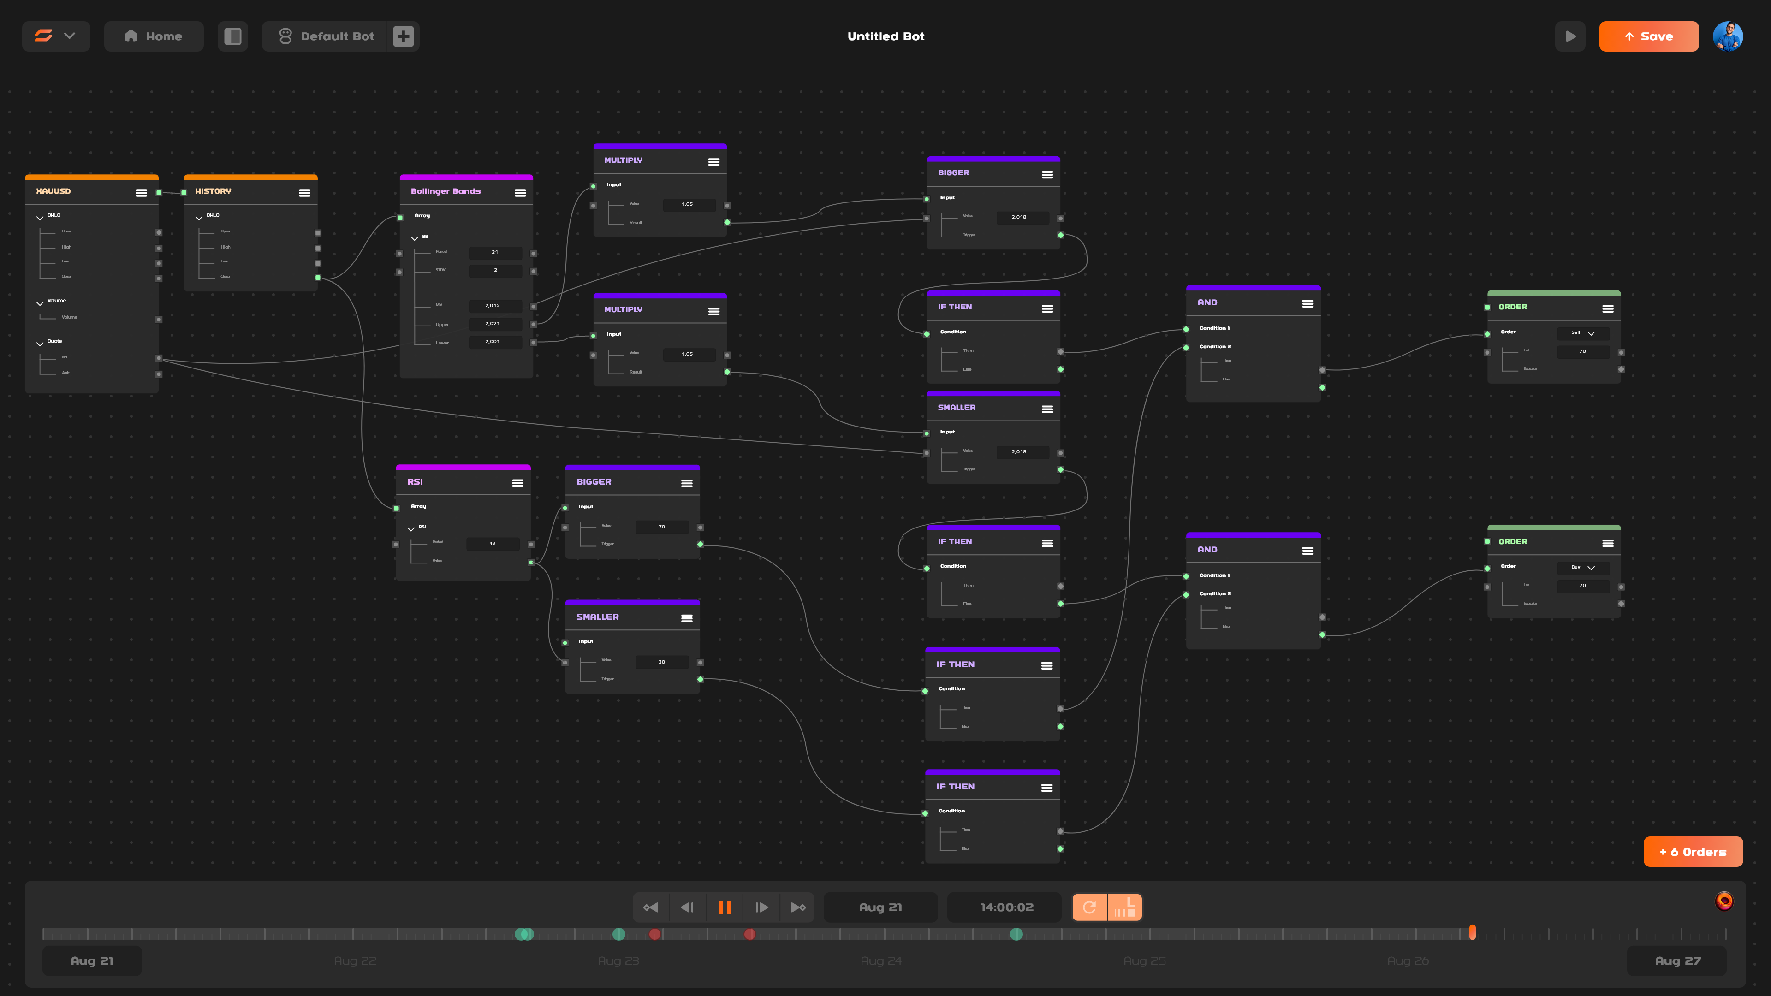This screenshot has height=996, width=1771.
Task: Open the app logo dropdown menu
Action: point(56,36)
